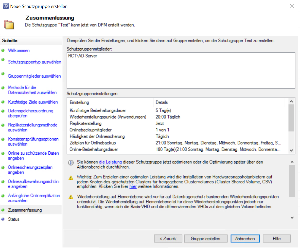Click the purple bullet next to Status
Viewport: 300px width, 248px height.
pyautogui.click(x=3, y=219)
